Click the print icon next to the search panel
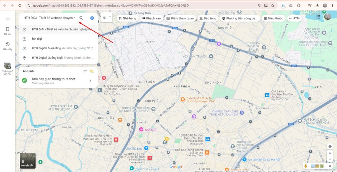337x172 pixels. point(104,18)
